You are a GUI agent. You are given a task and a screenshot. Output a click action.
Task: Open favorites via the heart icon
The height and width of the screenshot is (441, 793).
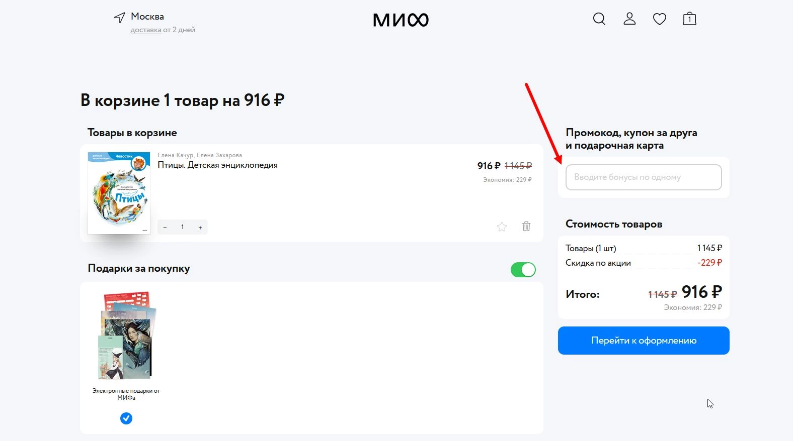659,19
